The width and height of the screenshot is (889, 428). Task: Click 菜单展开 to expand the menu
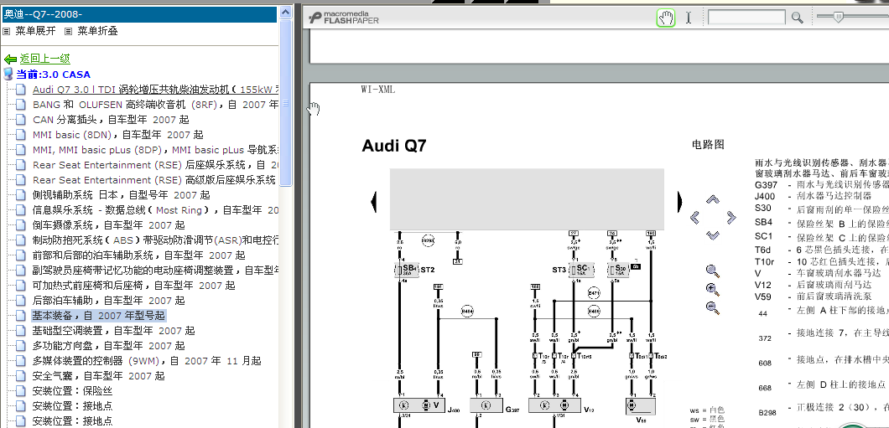tap(36, 31)
